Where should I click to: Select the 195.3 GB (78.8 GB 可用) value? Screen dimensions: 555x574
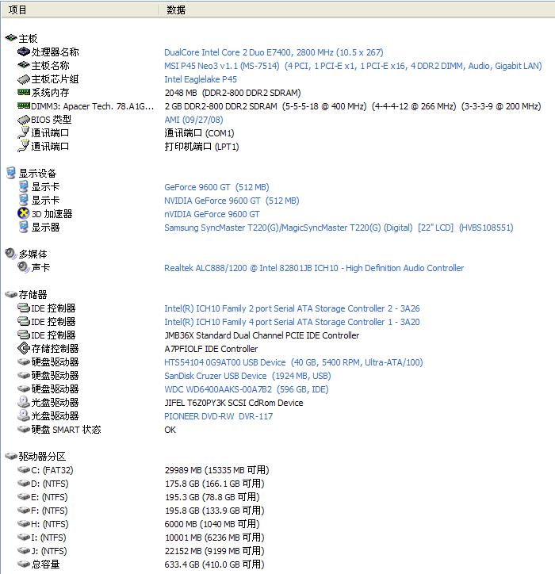[x=212, y=497]
